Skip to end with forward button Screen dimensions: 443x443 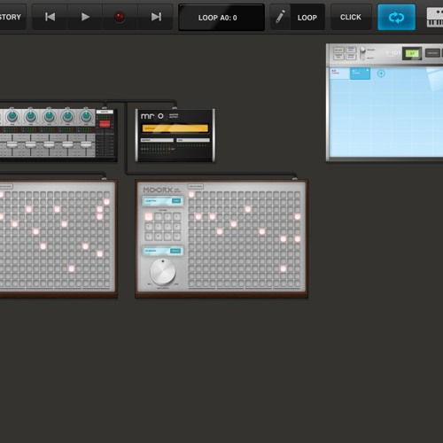tap(156, 17)
